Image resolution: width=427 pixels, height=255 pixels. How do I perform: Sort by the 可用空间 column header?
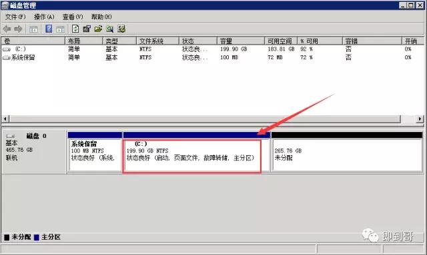point(281,41)
